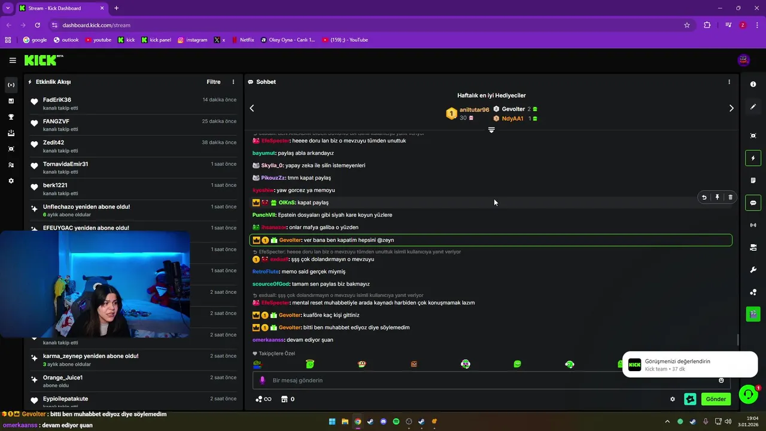This screenshot has width=766, height=431.
Task: Click the karma_zeynep resubscribe entry
Action: click(x=134, y=360)
